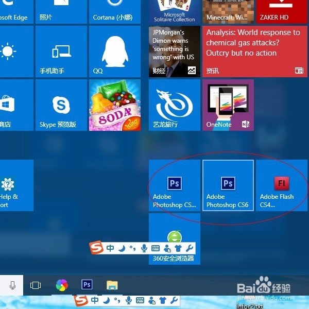Open the 360安全浏览器 tile

pyautogui.click(x=175, y=239)
